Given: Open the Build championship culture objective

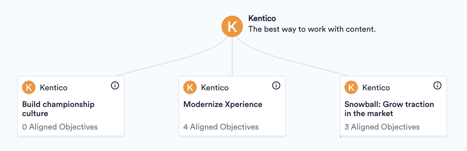Looking at the screenshot, I should coord(58,109).
